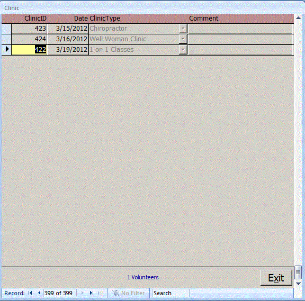Go to previous record arrow
Screen dimensions: 305x301
[39, 293]
